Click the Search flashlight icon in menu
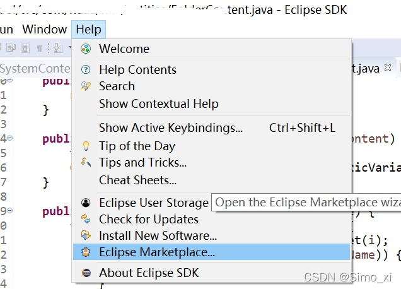Image resolution: width=401 pixels, height=289 pixels. tap(86, 86)
